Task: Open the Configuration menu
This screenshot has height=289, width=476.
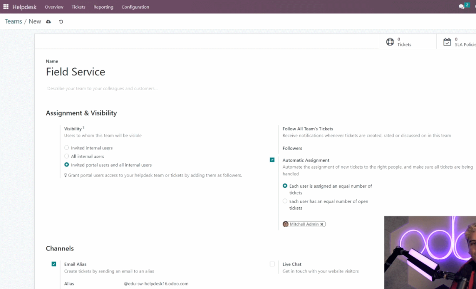Action: tap(135, 7)
